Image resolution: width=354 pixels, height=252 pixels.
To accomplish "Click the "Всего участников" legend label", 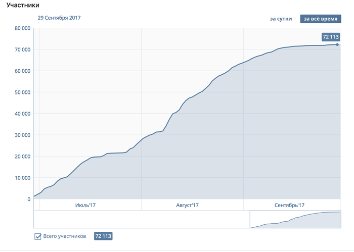I will [x=64, y=236].
